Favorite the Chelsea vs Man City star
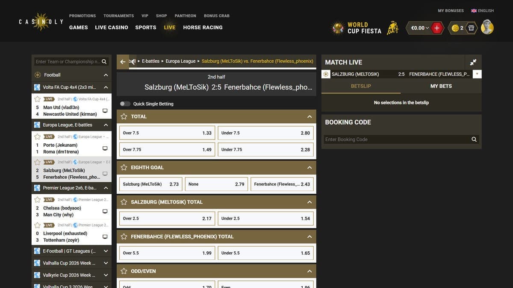The width and height of the screenshot is (513, 288). [38, 200]
